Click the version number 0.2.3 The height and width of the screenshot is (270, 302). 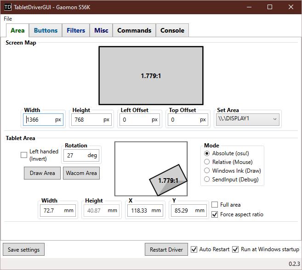tap(294, 264)
